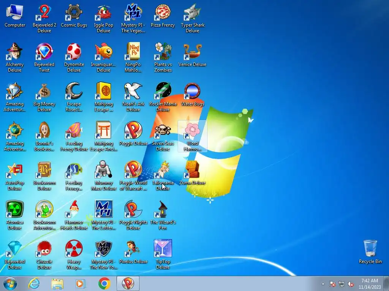Select the Peggle Nights Deluxe shortcut
The height and width of the screenshot is (291, 389).
[133, 215]
